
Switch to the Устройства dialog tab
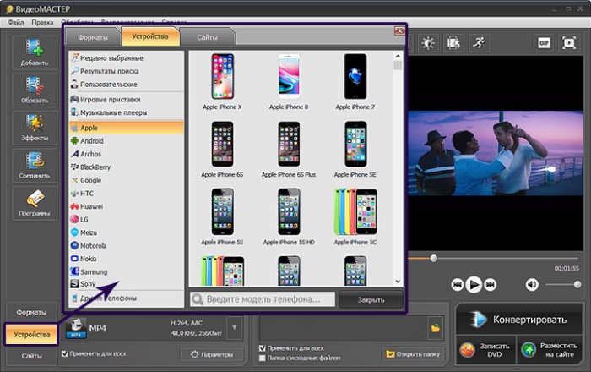pyautogui.click(x=150, y=36)
